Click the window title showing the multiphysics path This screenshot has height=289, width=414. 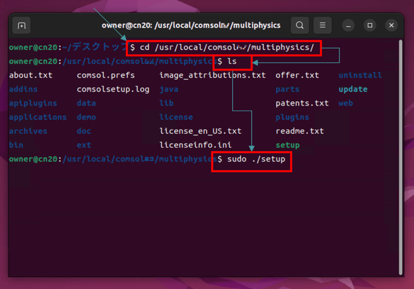pyautogui.click(x=191, y=25)
